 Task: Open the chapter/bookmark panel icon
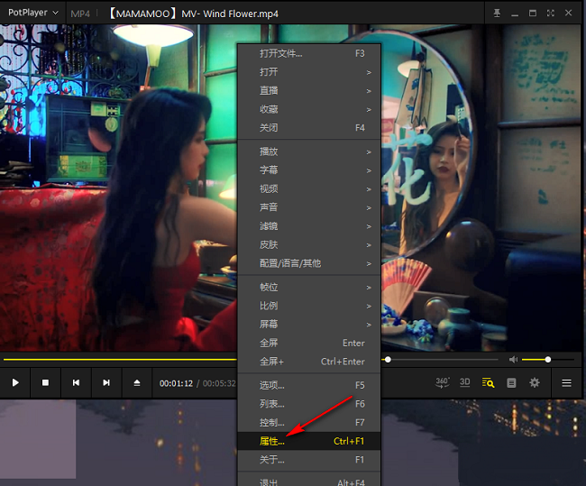point(511,383)
